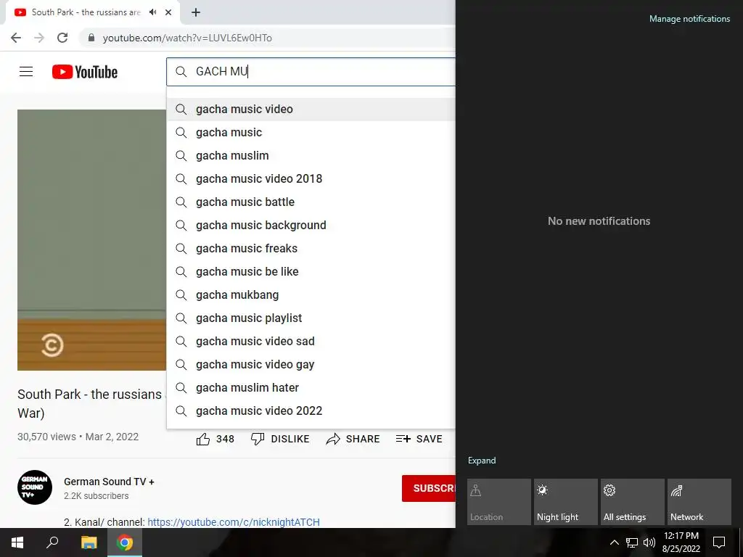Share the video using SHARE button
The height and width of the screenshot is (557, 743).
pos(353,439)
